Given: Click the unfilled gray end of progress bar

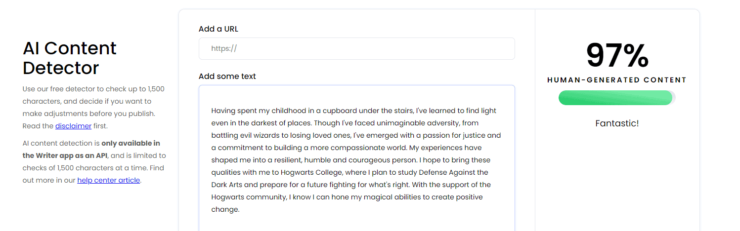Looking at the screenshot, I should click(674, 98).
